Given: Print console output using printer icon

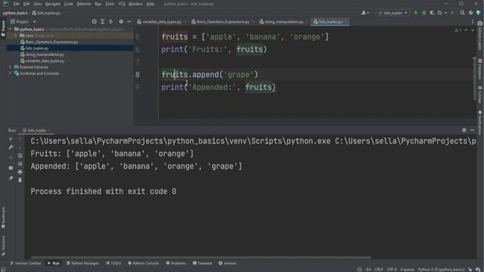Looking at the screenshot, I should (20, 172).
